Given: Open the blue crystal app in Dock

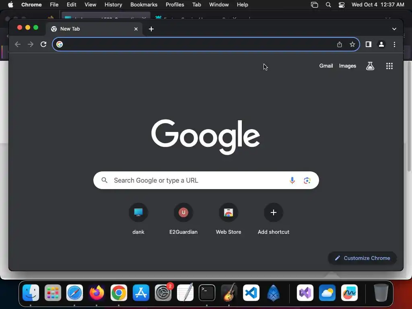Looking at the screenshot, I should (x=273, y=293).
